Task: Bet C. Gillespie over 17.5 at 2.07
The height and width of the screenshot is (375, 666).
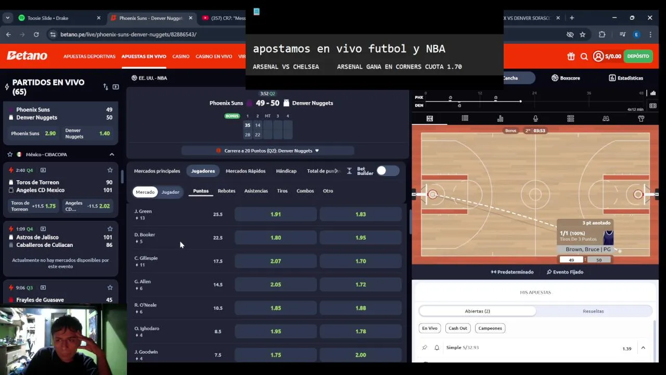Action: (276, 261)
